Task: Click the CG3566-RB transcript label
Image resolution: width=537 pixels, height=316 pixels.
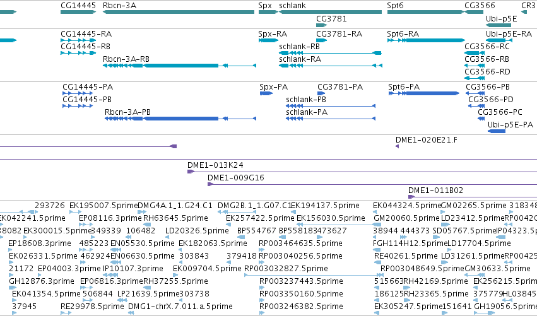Action: (x=487, y=59)
